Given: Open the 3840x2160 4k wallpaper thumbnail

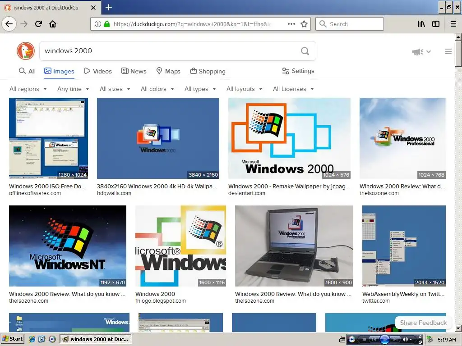Looking at the screenshot, I should (158, 138).
